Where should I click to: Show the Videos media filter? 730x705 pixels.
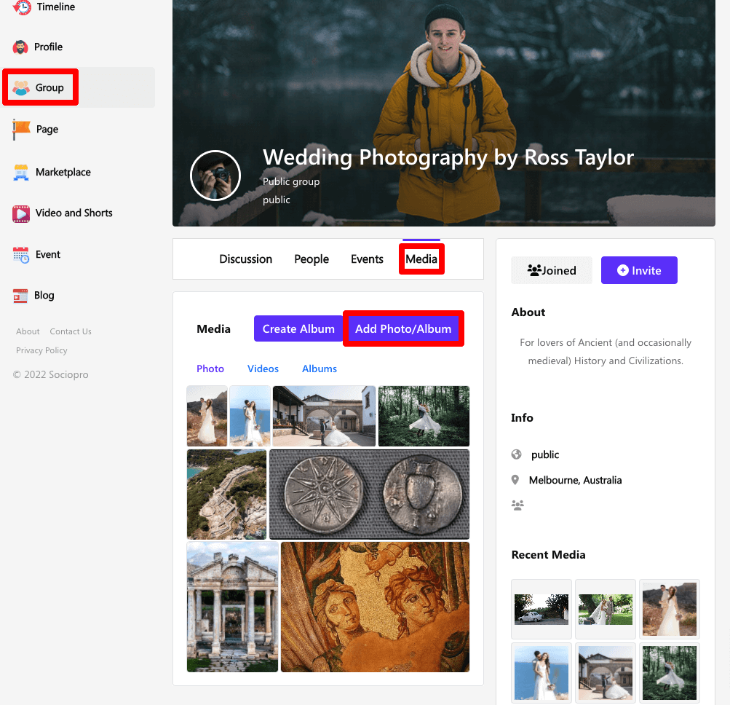263,369
